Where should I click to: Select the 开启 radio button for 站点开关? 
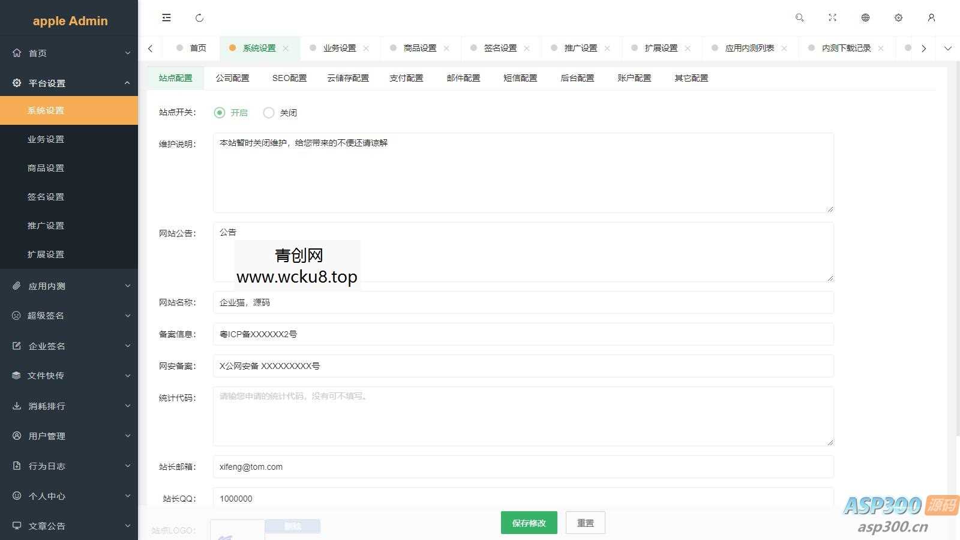[220, 112]
